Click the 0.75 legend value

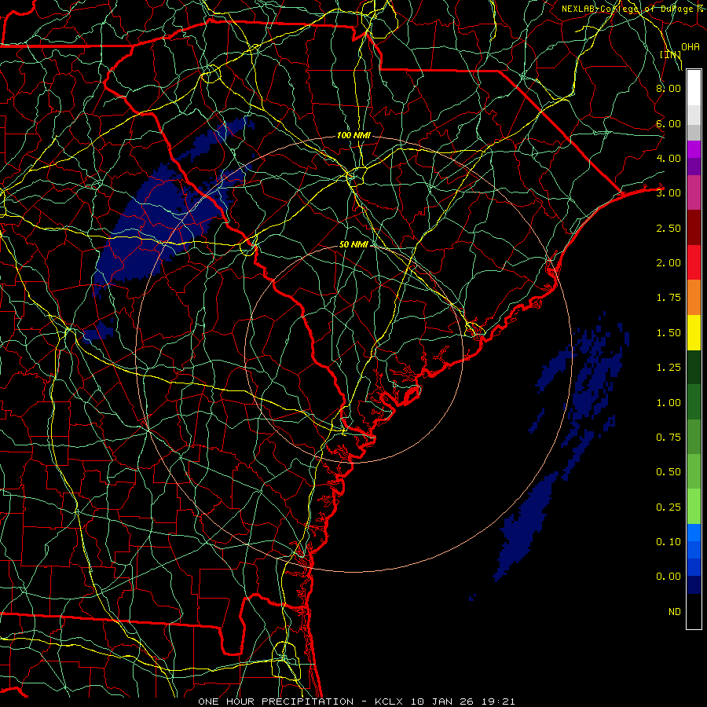(669, 437)
